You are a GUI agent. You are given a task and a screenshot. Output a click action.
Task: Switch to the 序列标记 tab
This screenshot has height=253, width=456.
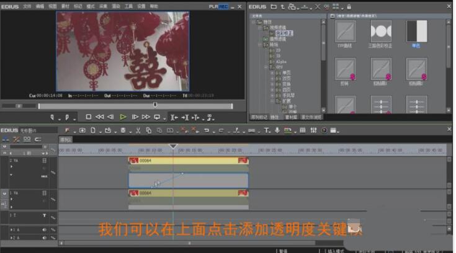[x=259, y=117]
